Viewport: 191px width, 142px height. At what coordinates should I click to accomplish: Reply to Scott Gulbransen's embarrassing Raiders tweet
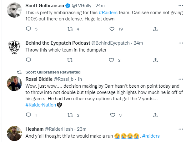tap(28, 29)
